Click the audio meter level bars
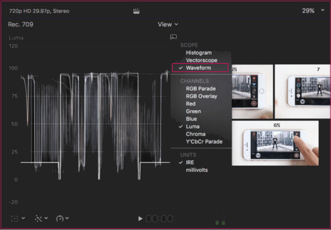Image resolution: width=331 pixels, height=230 pixels. [220, 220]
